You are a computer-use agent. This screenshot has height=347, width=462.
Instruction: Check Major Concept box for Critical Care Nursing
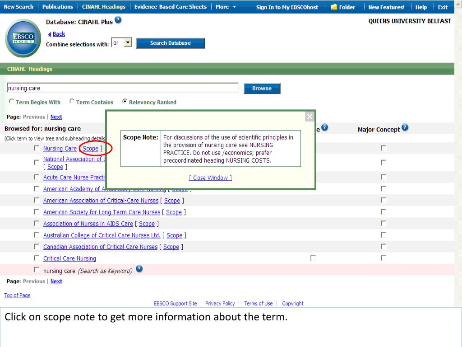(x=383, y=258)
